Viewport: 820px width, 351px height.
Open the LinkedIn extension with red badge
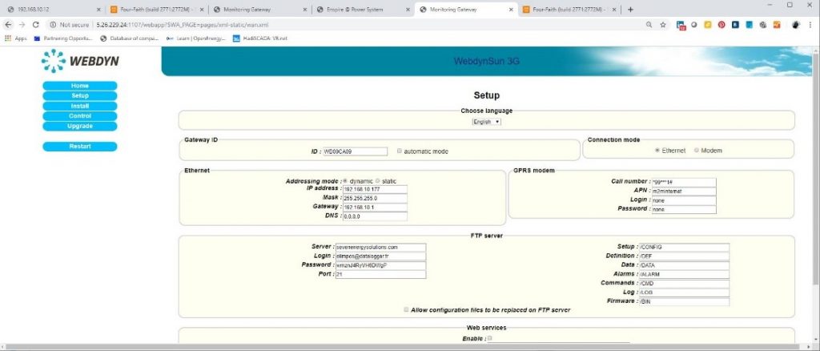[x=681, y=25]
